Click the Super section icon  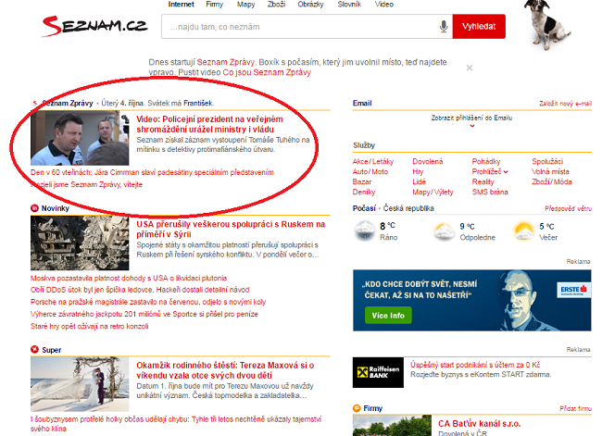tap(34, 349)
